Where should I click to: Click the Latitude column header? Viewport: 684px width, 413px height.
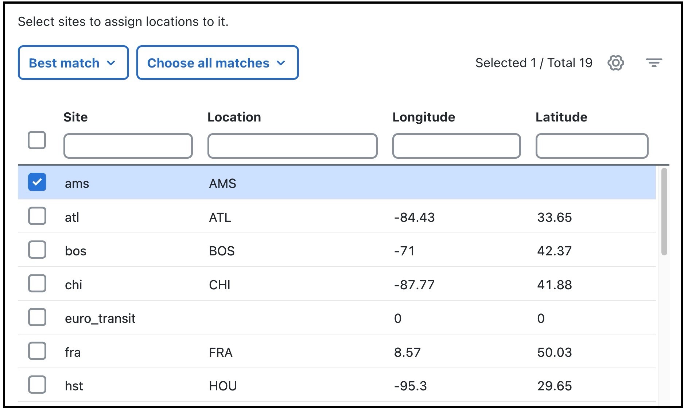(561, 117)
